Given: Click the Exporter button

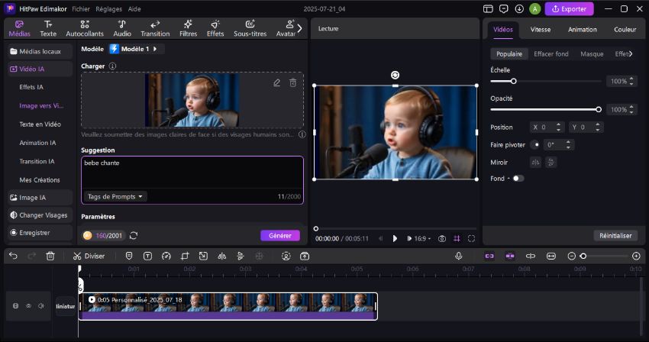Looking at the screenshot, I should coord(569,8).
